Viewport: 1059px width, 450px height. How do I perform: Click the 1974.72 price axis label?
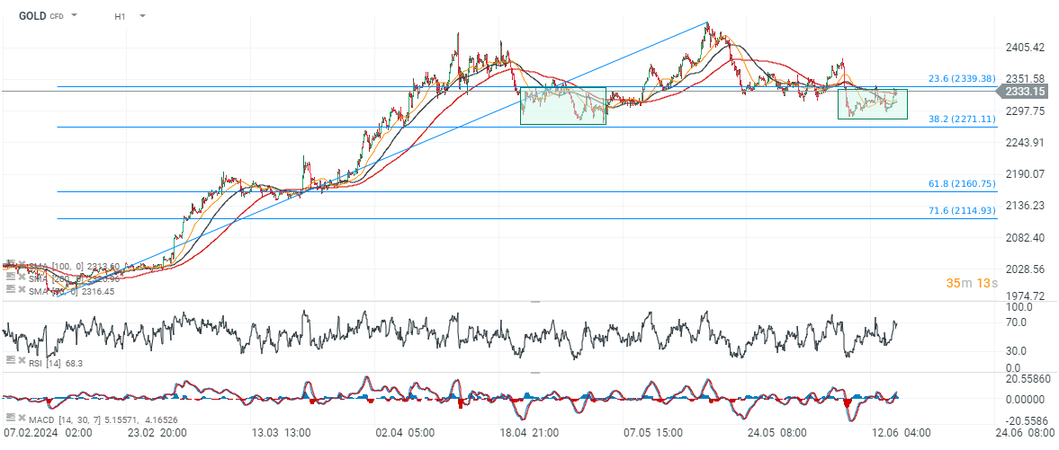pos(1024,296)
